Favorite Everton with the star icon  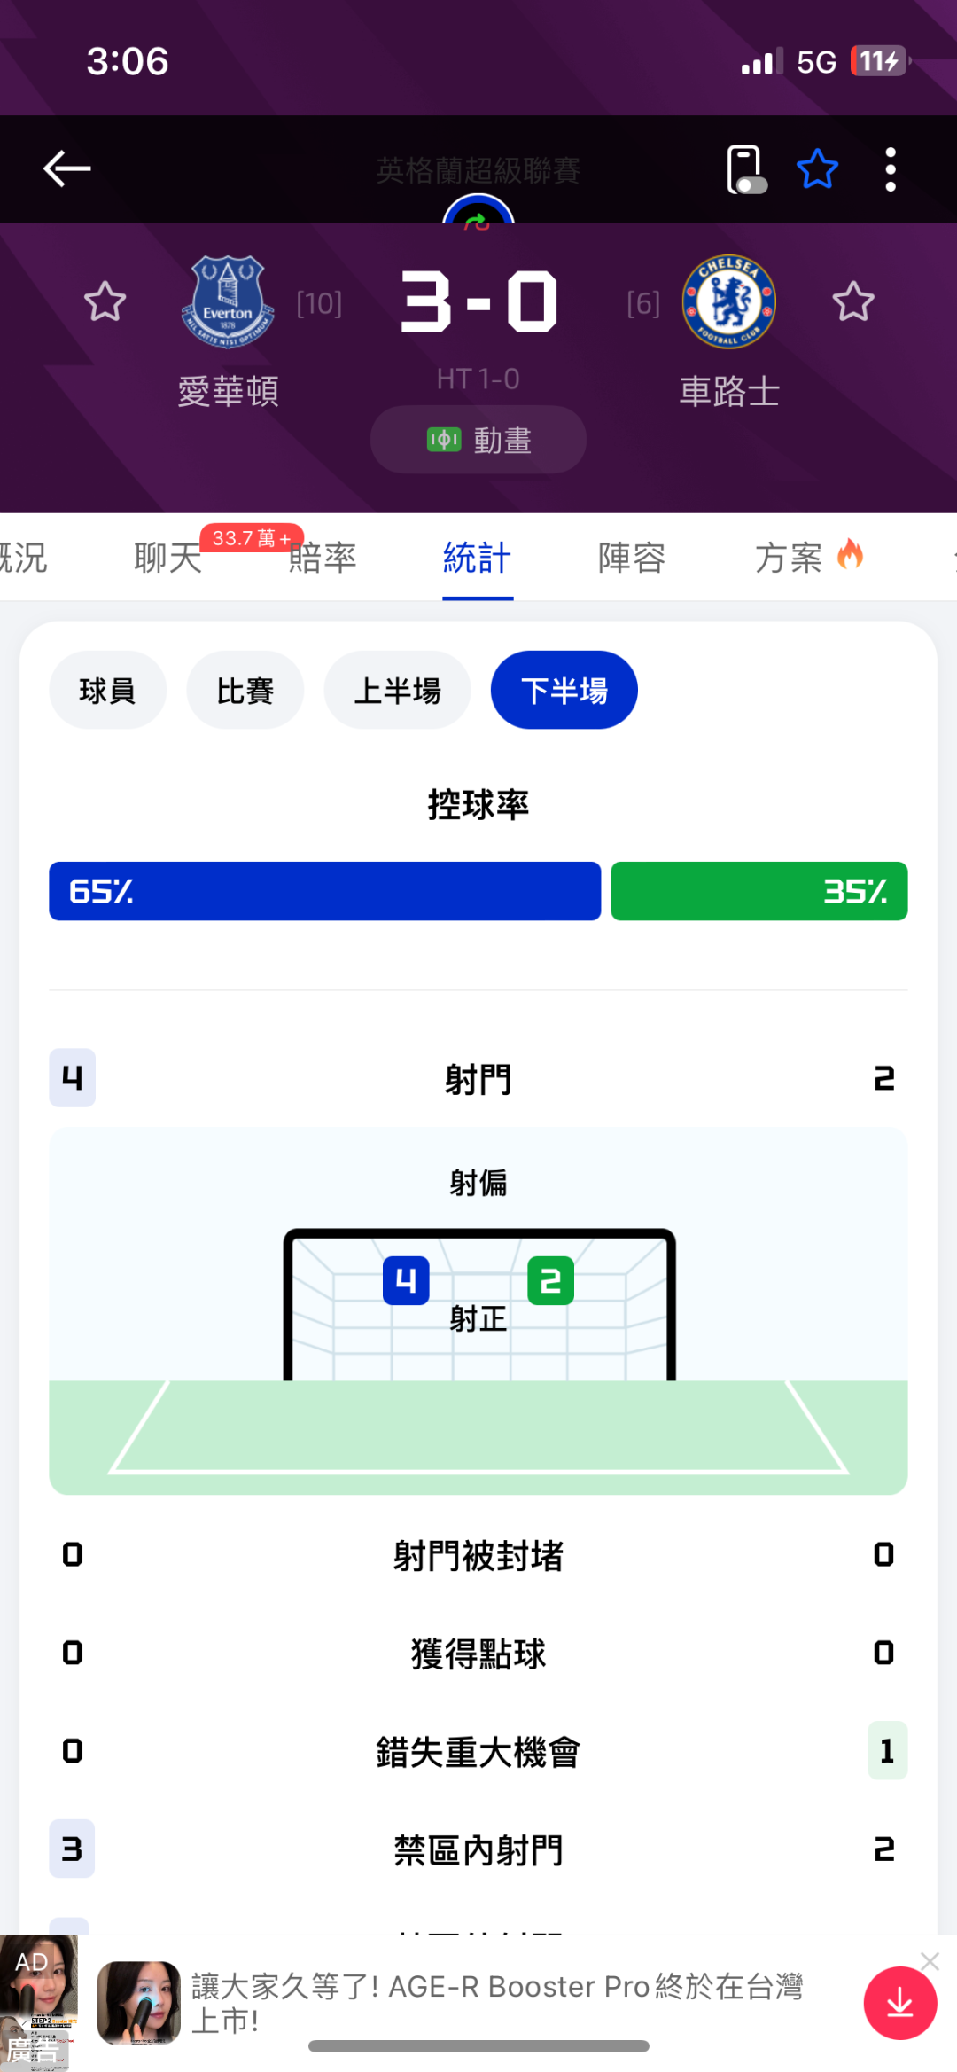(x=105, y=301)
